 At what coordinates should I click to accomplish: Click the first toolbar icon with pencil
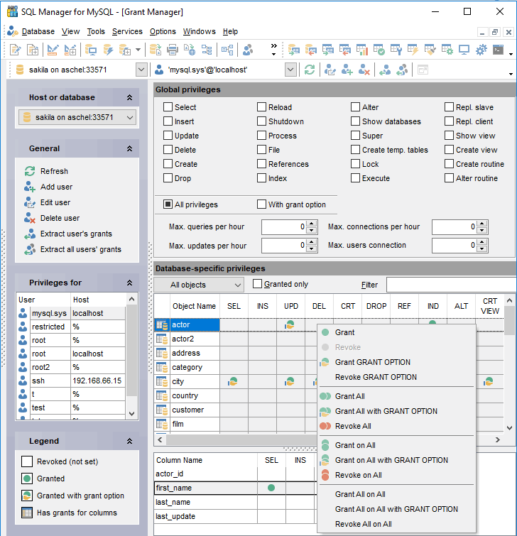15,50
